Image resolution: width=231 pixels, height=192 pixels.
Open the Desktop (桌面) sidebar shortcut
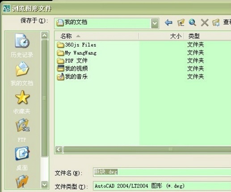[22, 158]
